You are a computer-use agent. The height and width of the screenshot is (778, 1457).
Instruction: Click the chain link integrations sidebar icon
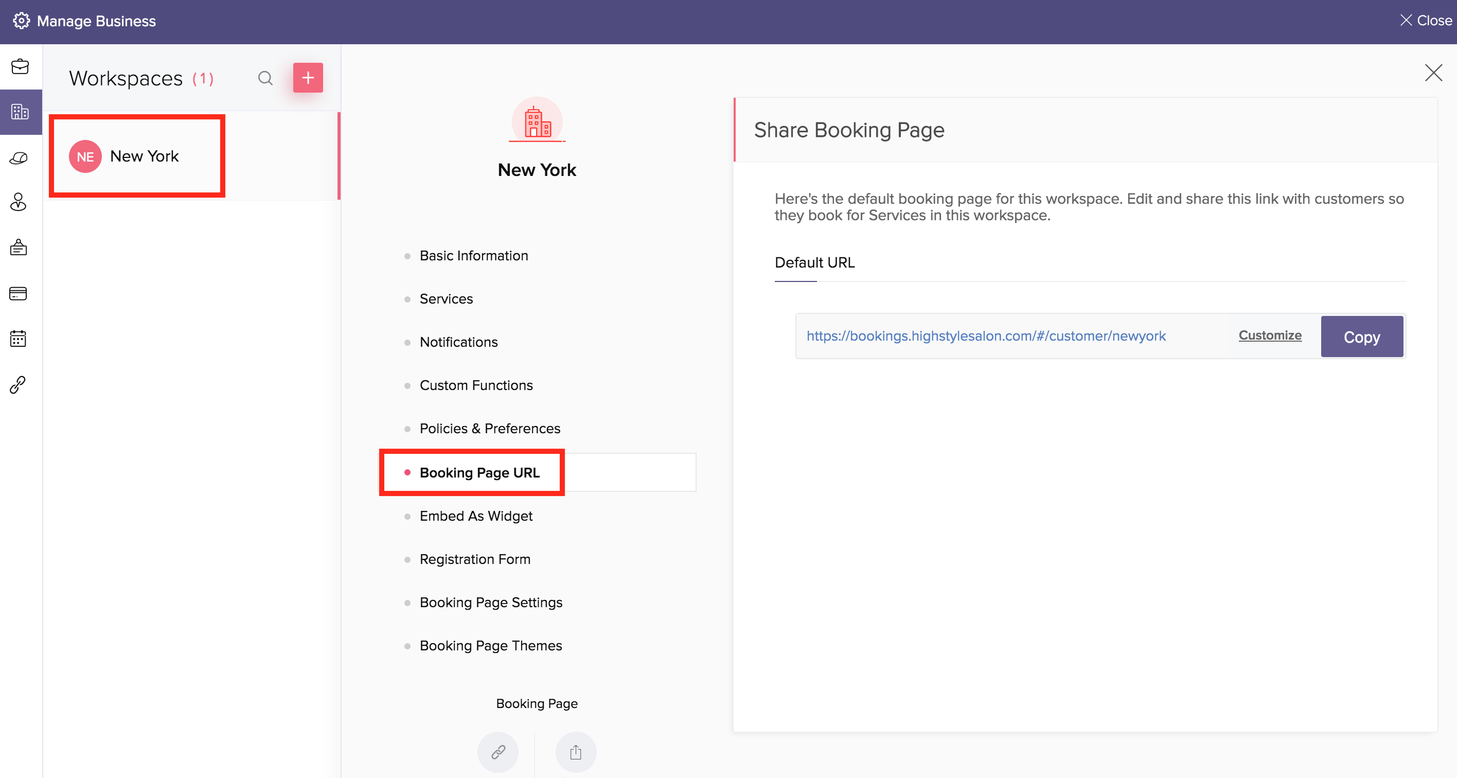(x=18, y=385)
